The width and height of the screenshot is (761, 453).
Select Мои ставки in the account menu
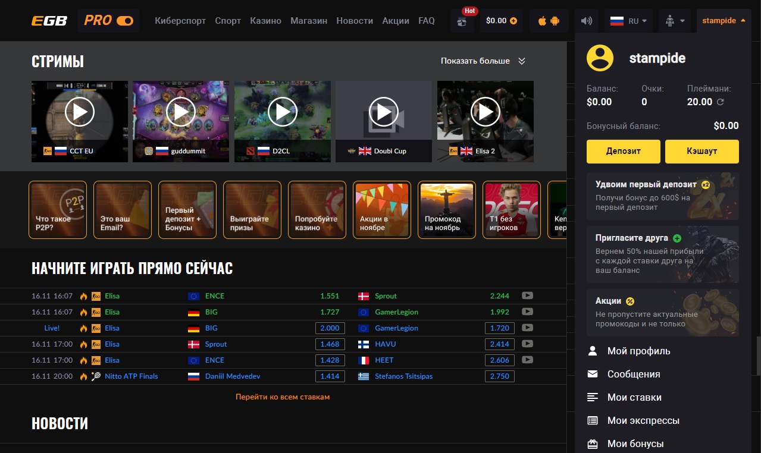click(x=634, y=397)
